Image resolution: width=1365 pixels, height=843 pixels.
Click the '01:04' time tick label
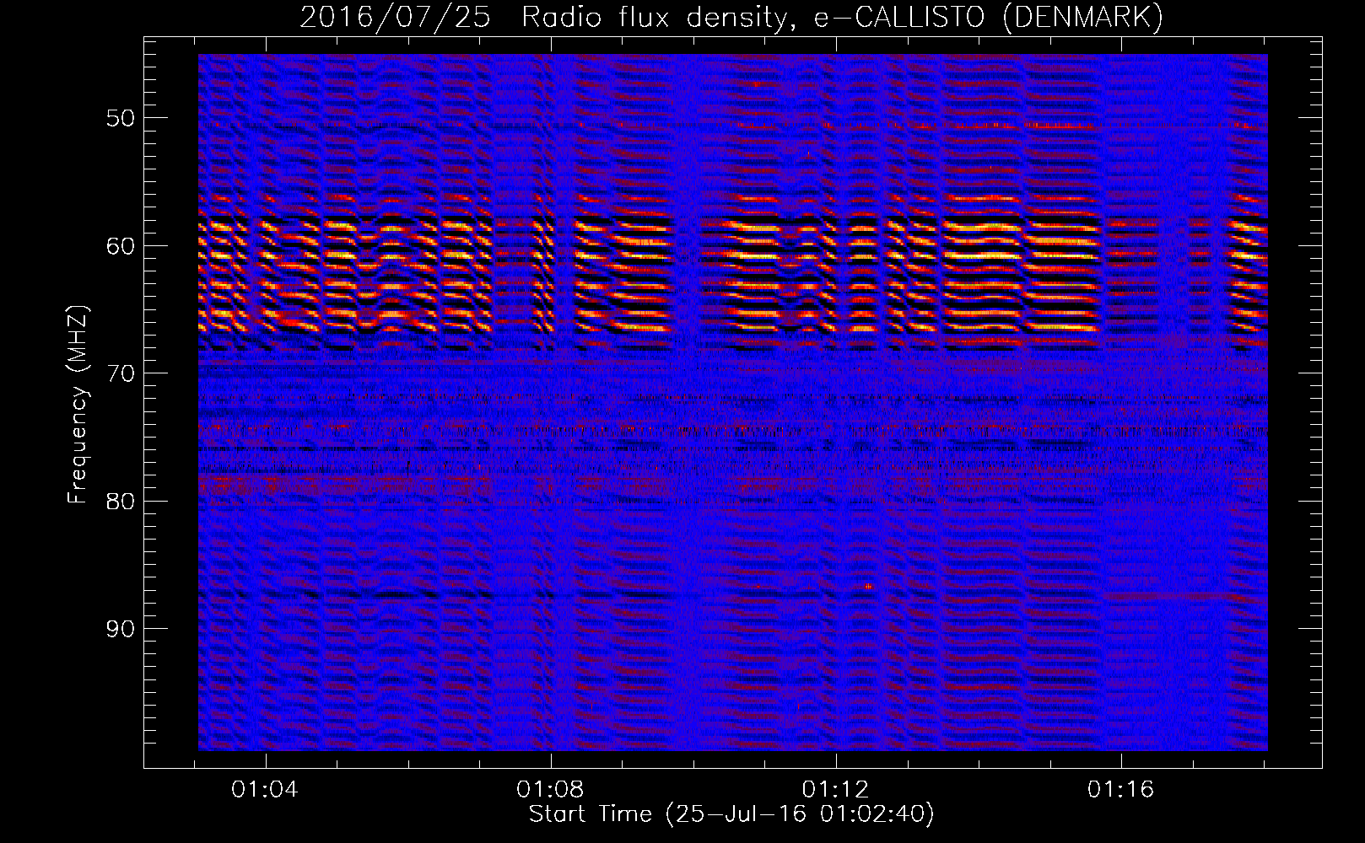(265, 790)
